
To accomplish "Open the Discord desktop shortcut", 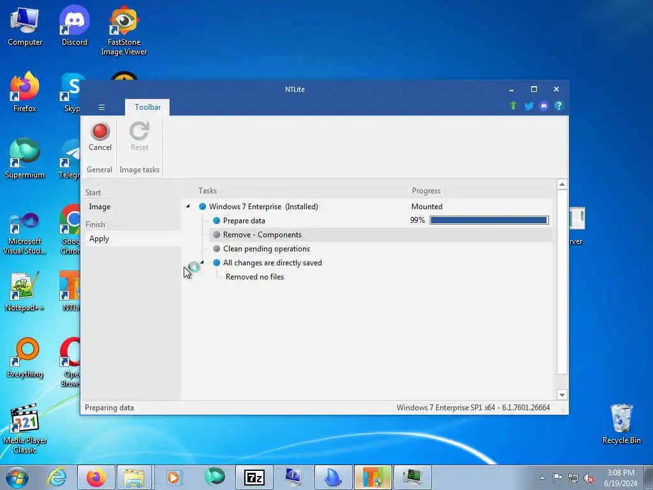I will click(x=75, y=26).
